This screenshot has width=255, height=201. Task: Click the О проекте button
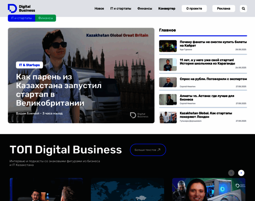coord(194,8)
